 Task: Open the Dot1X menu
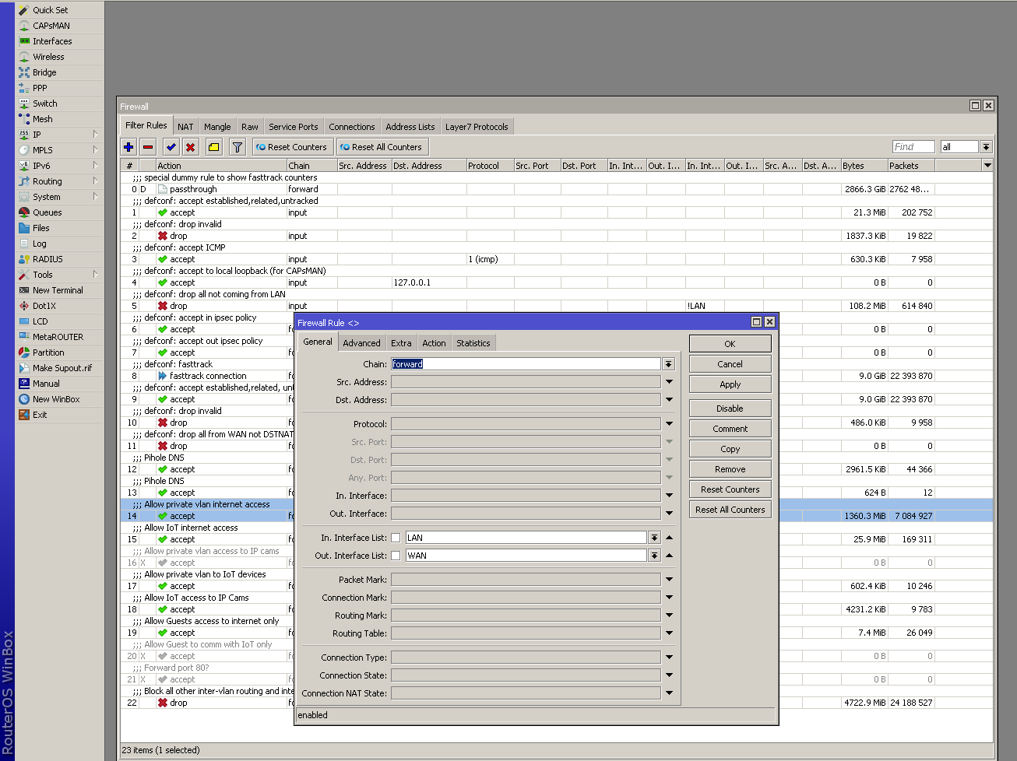44,306
